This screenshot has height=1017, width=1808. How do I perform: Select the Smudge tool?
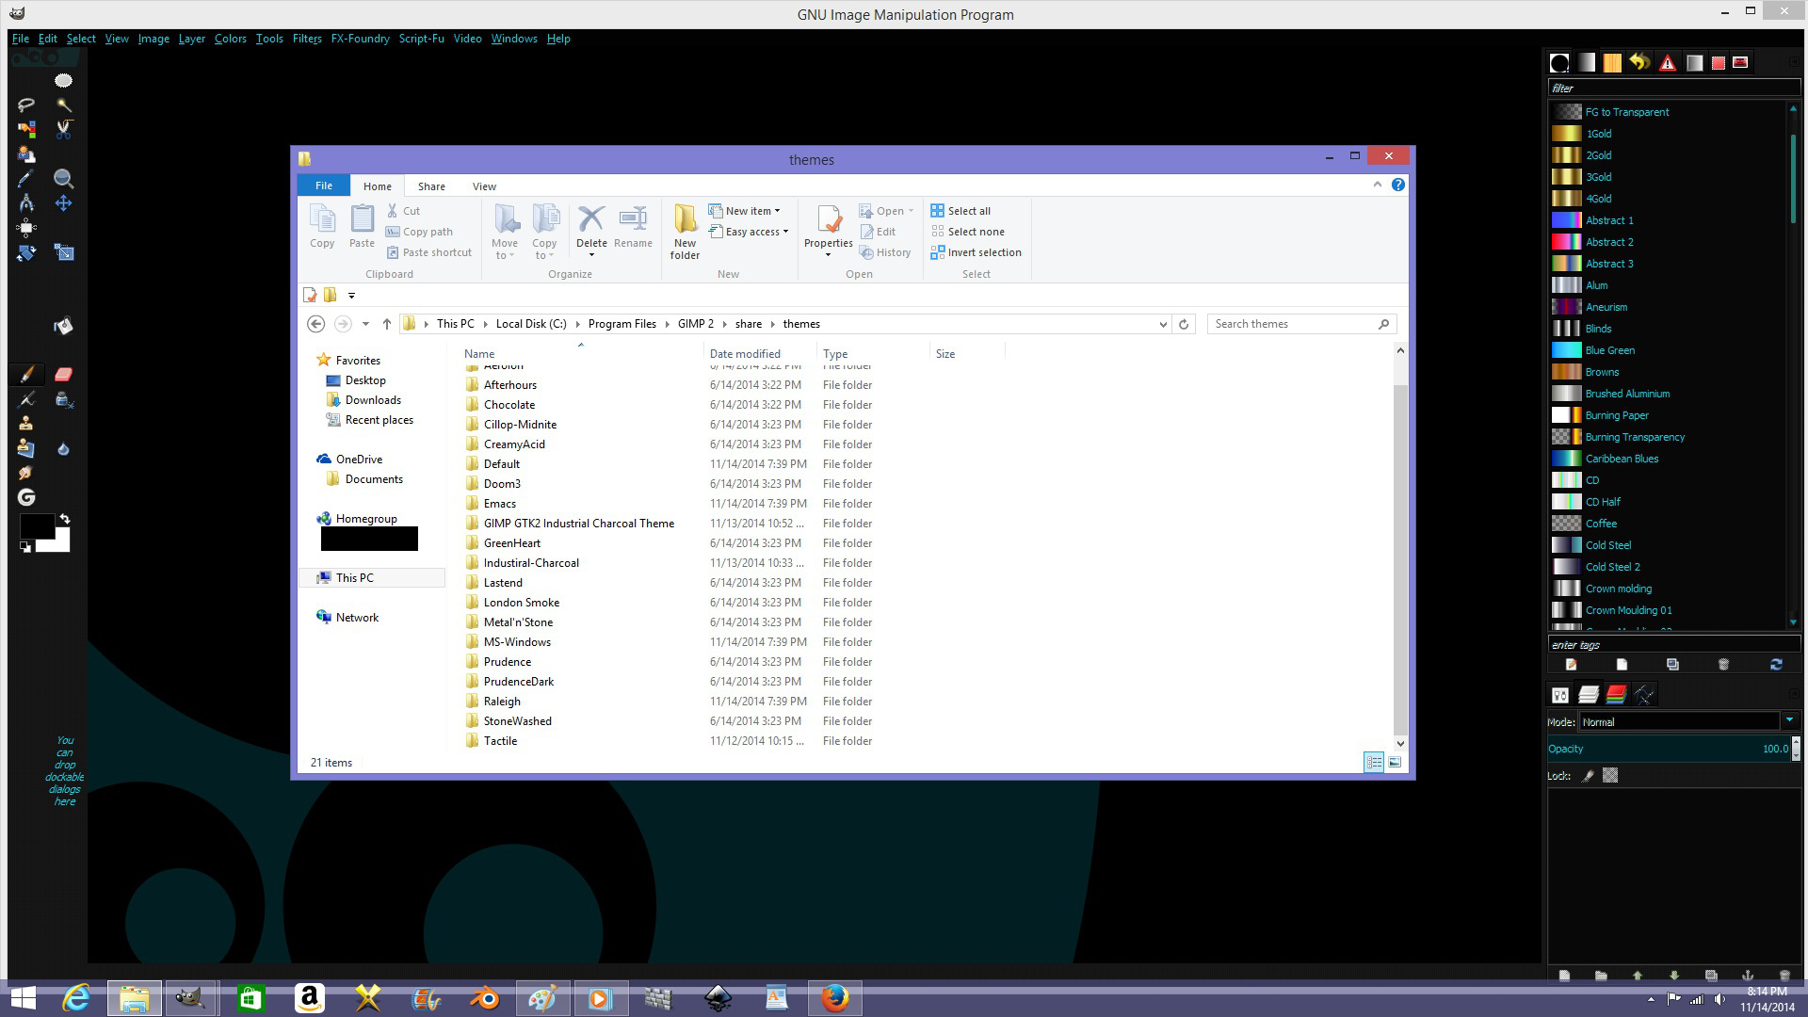click(x=26, y=473)
